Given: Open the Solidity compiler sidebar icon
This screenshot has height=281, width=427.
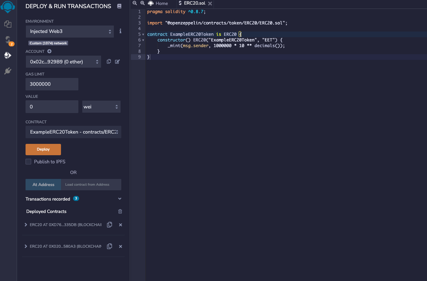Looking at the screenshot, I should pos(8,40).
